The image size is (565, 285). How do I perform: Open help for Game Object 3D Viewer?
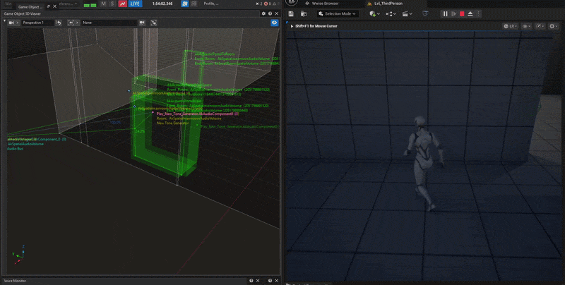[270, 13]
